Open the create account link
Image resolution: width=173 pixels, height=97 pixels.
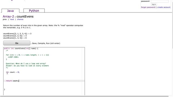164,7
